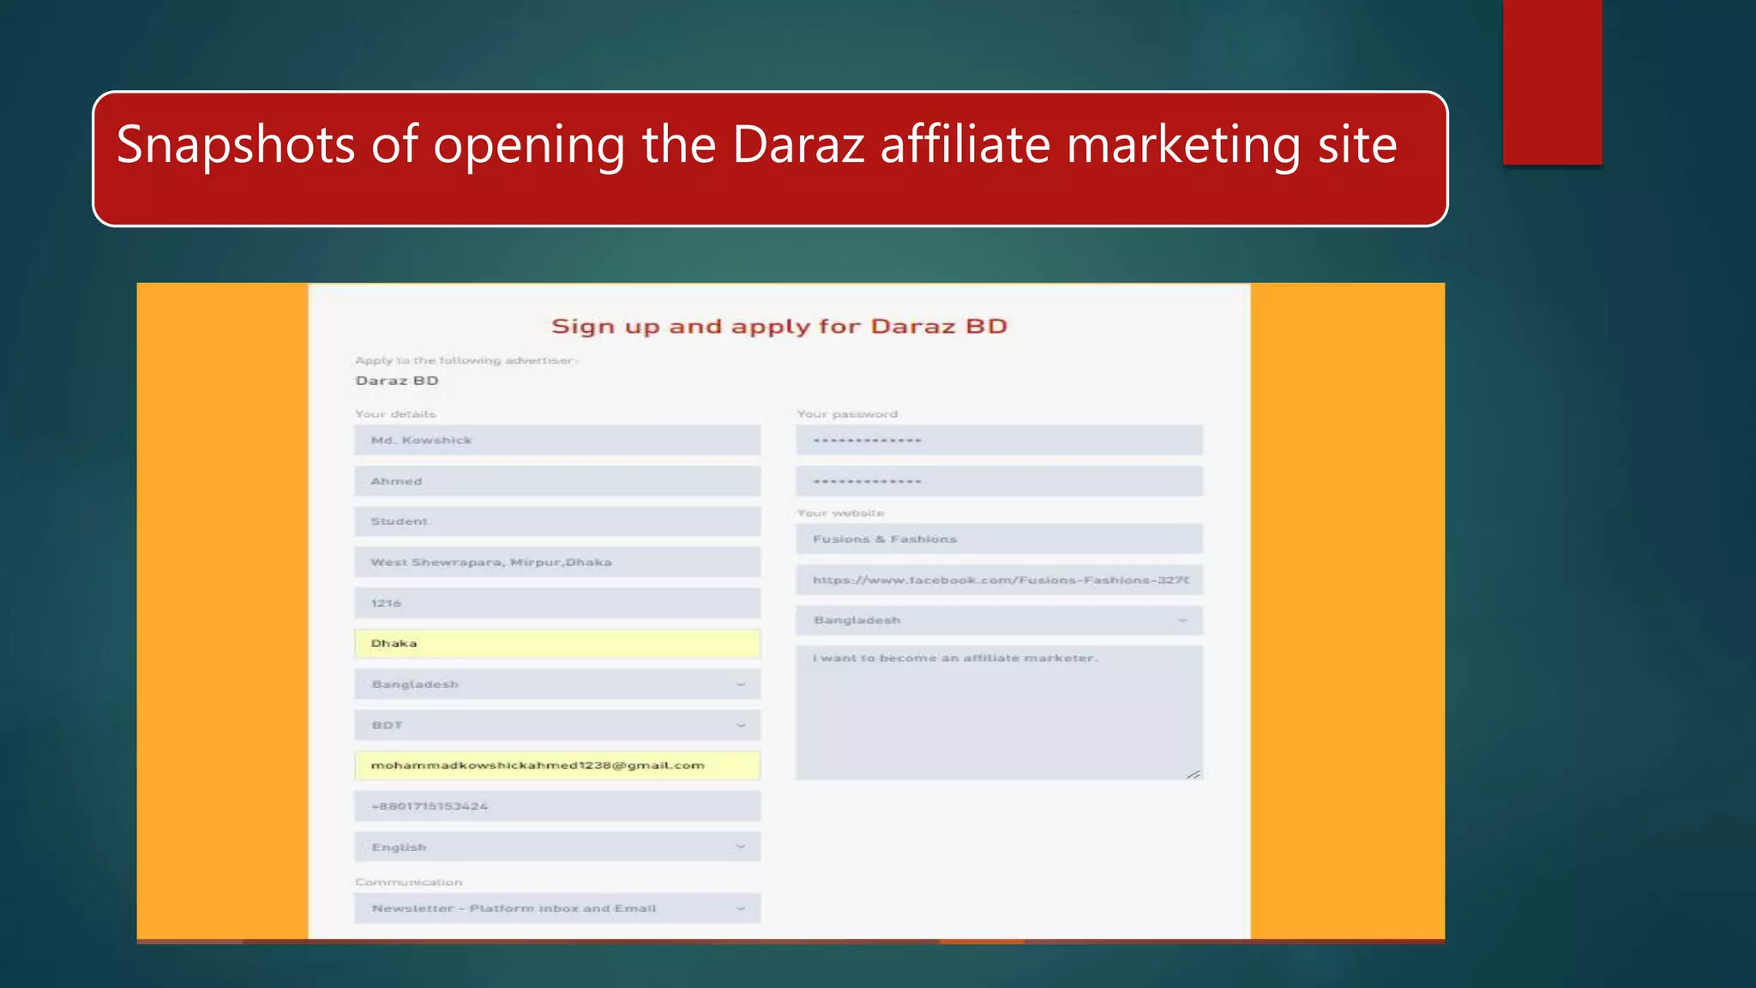Click the slide title 'Snapshots of opening'

pos(756,144)
